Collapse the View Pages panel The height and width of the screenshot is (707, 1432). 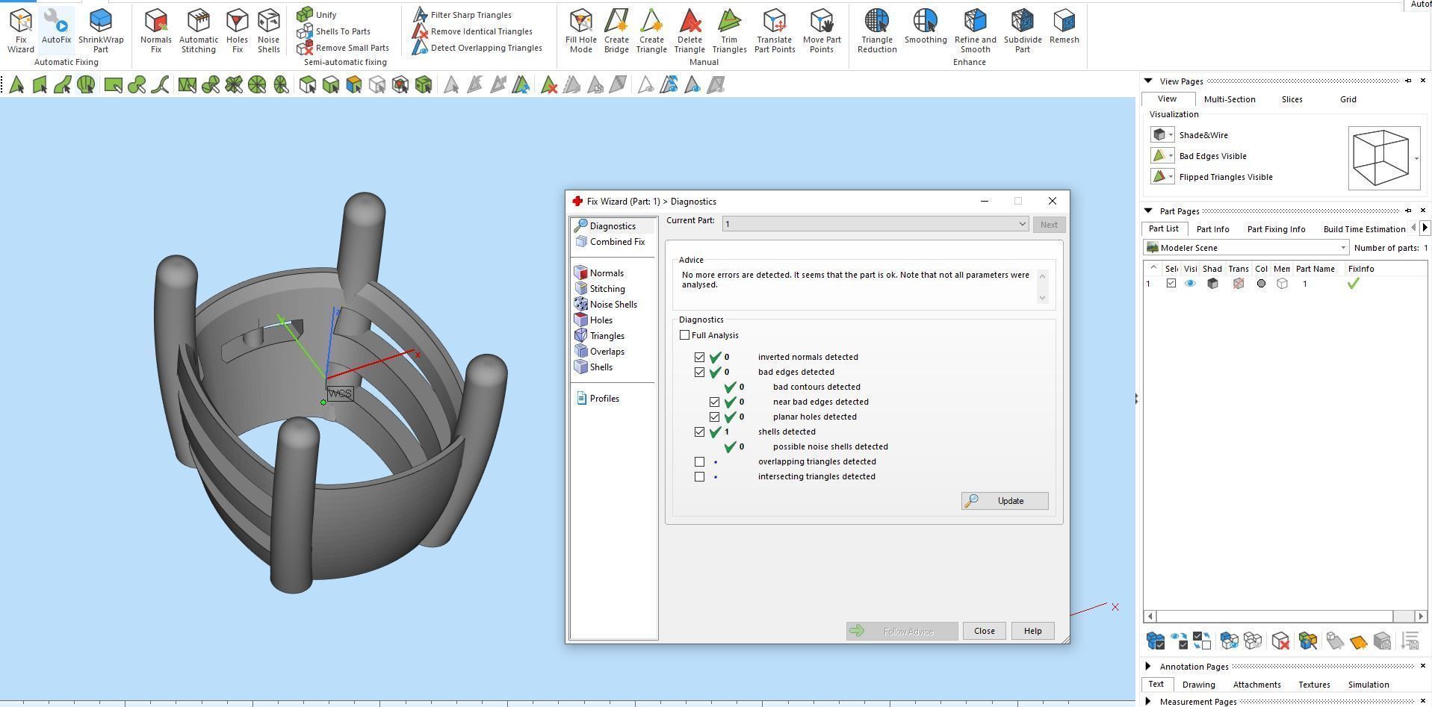click(x=1148, y=81)
